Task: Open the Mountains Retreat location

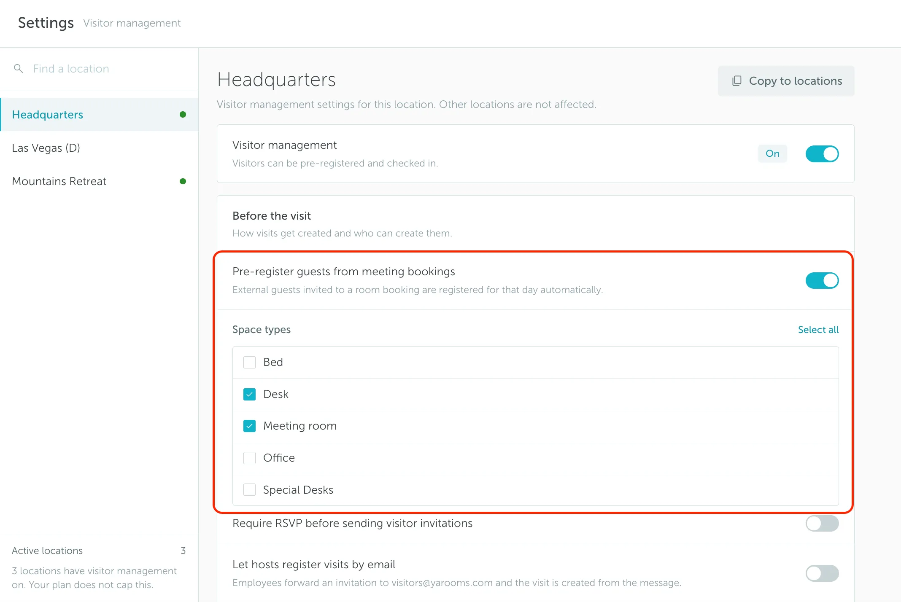Action: (99, 181)
